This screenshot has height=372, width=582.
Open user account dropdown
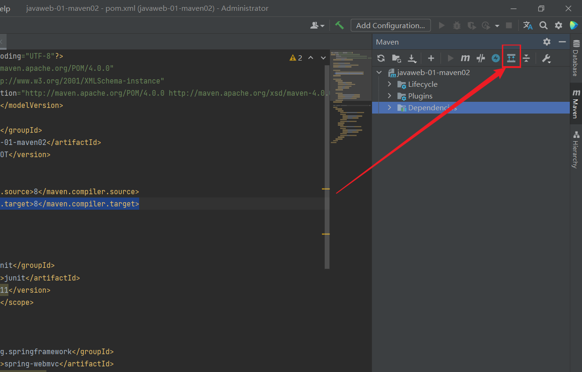pyautogui.click(x=318, y=25)
